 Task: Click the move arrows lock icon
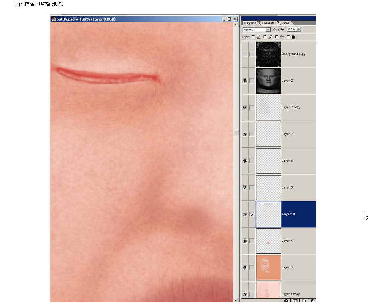(282, 37)
